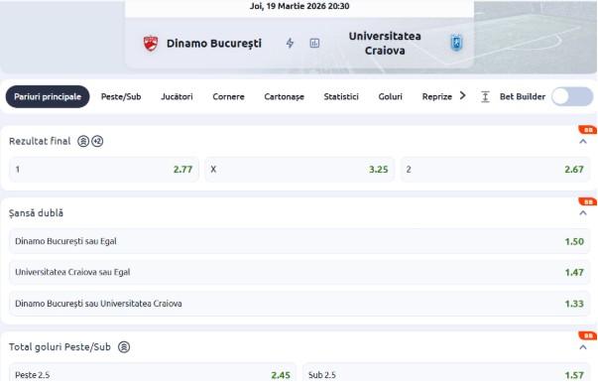Enable the Bet Builder switch
The height and width of the screenshot is (389, 598).
[x=572, y=96]
